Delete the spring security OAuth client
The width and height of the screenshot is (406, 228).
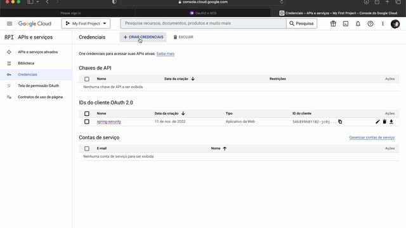coord(384,122)
